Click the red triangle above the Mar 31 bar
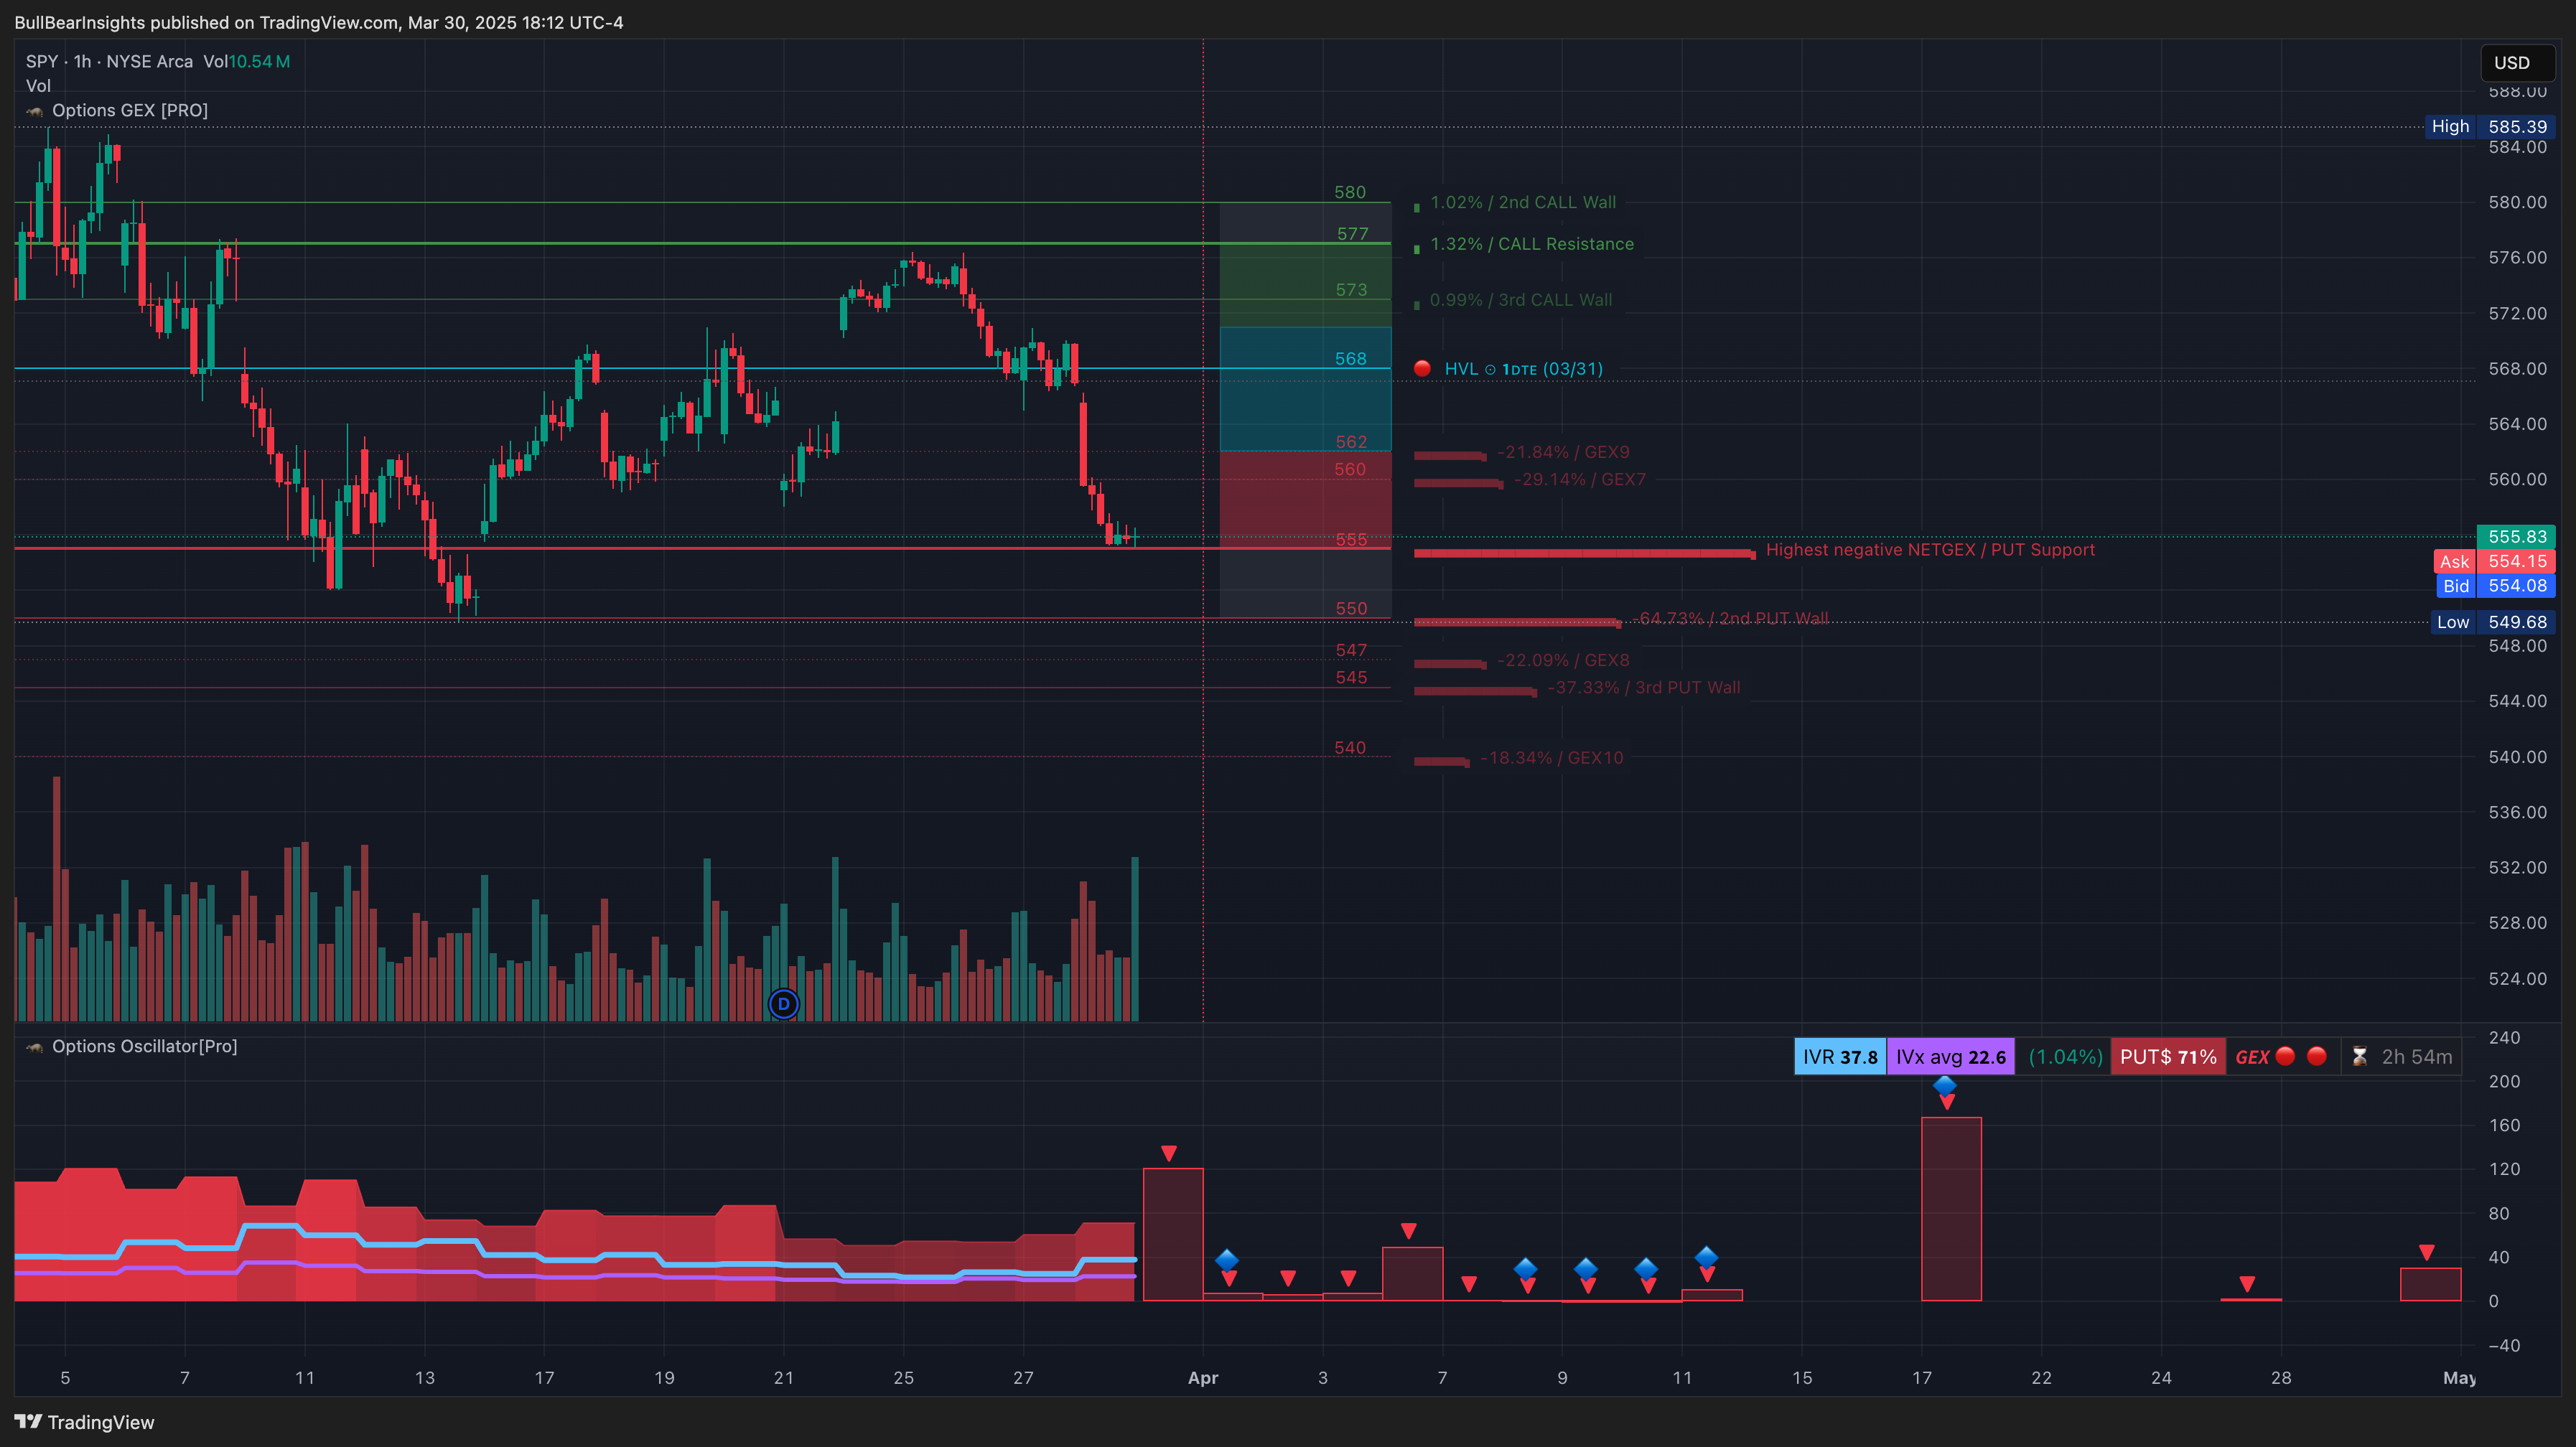 (1169, 1153)
